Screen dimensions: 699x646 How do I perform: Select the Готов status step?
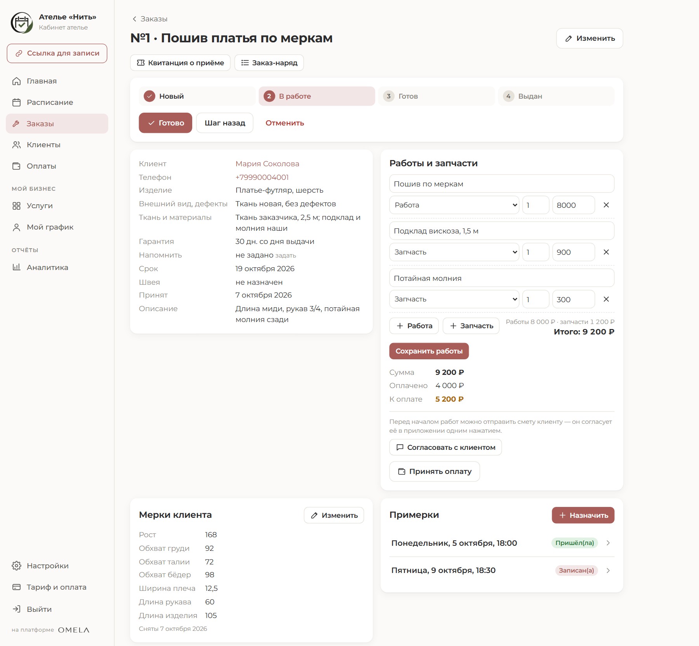point(436,96)
